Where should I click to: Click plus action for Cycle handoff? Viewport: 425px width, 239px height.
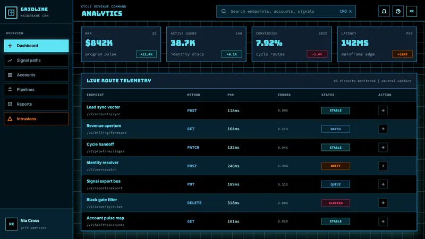click(x=383, y=148)
